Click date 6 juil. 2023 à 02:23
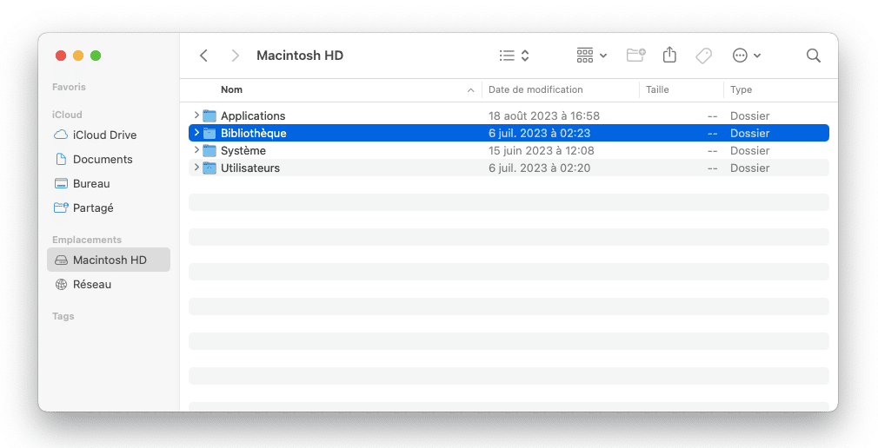The image size is (878, 448). click(x=539, y=133)
